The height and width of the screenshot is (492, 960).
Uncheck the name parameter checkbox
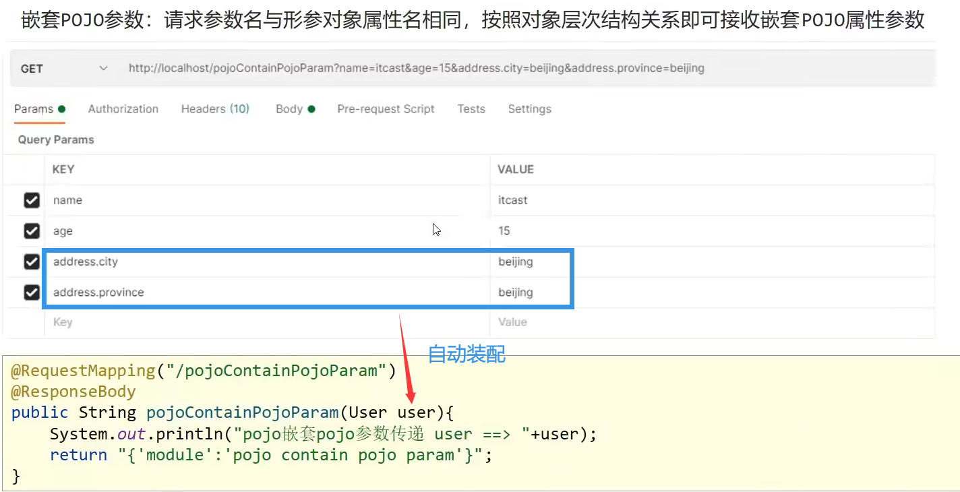coord(32,200)
